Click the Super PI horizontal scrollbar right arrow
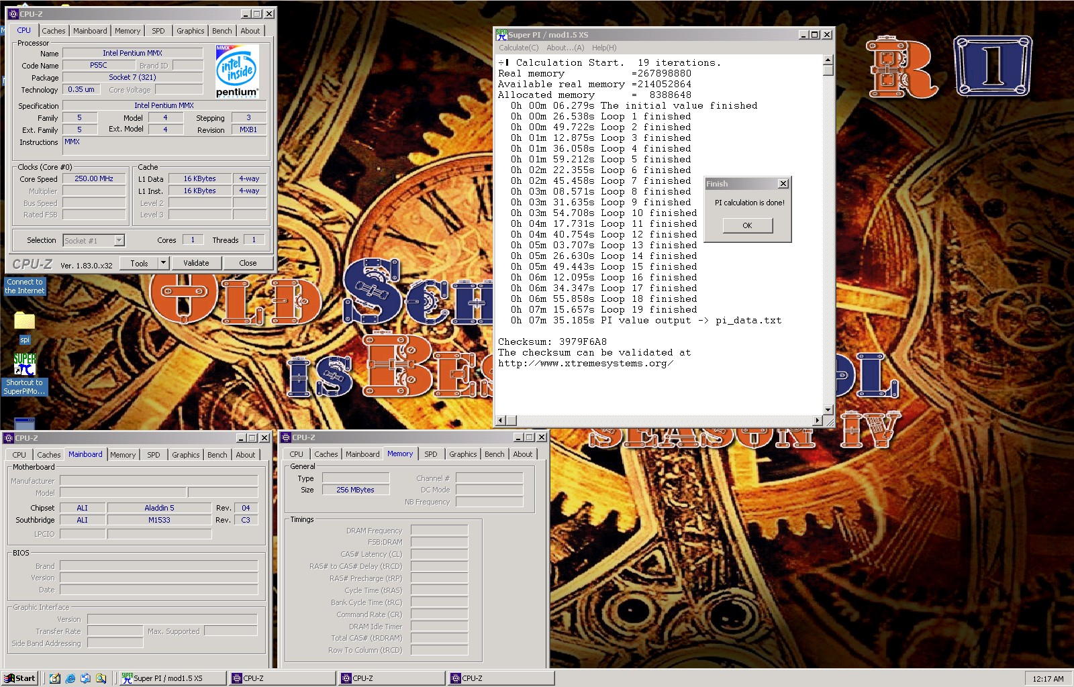The width and height of the screenshot is (1074, 687). click(817, 421)
